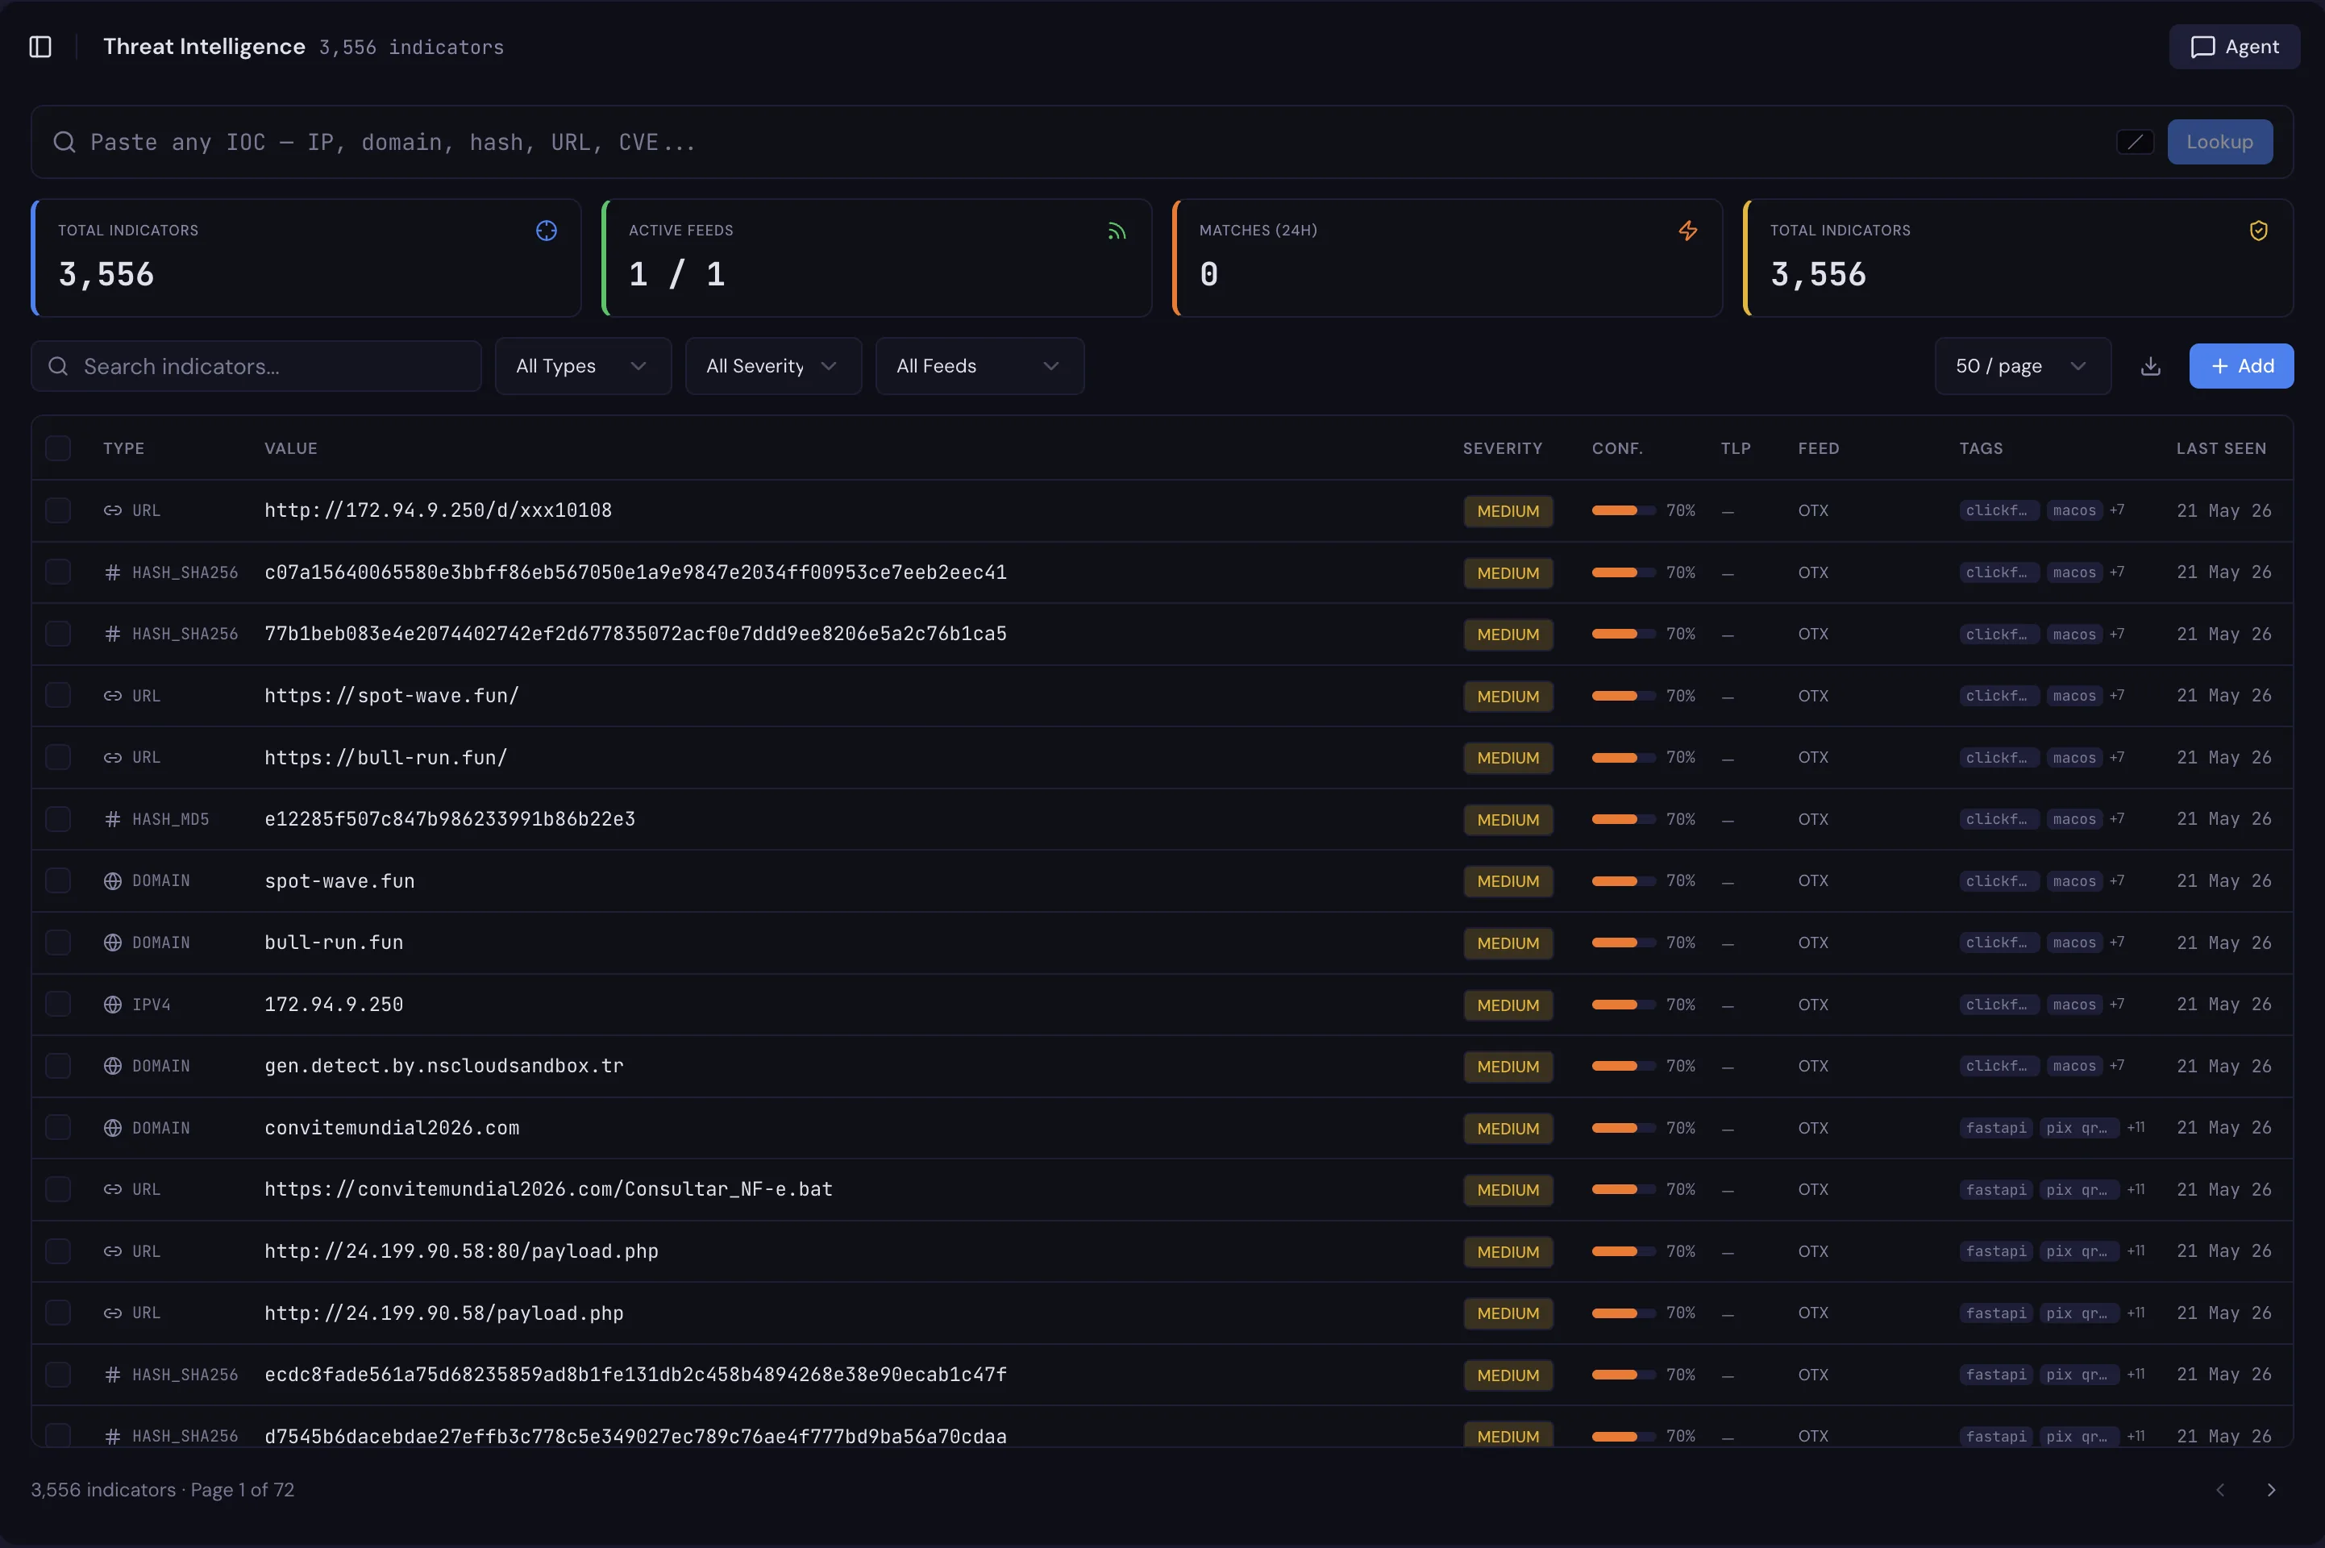Click the lightning icon on Matches (24H)
Image resolution: width=2325 pixels, height=1548 pixels.
pyautogui.click(x=1687, y=231)
